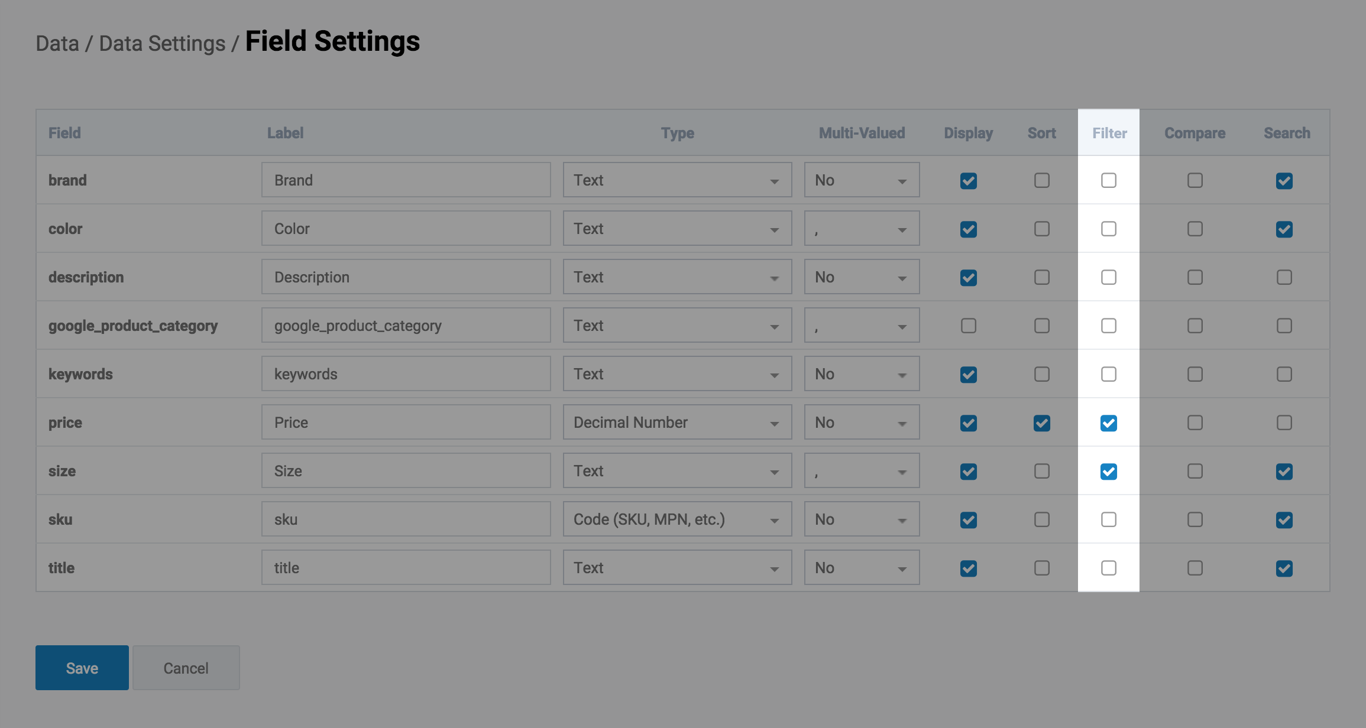Screen dimensions: 1366x728
Task: Click the Description label input field
Action: pyautogui.click(x=406, y=277)
